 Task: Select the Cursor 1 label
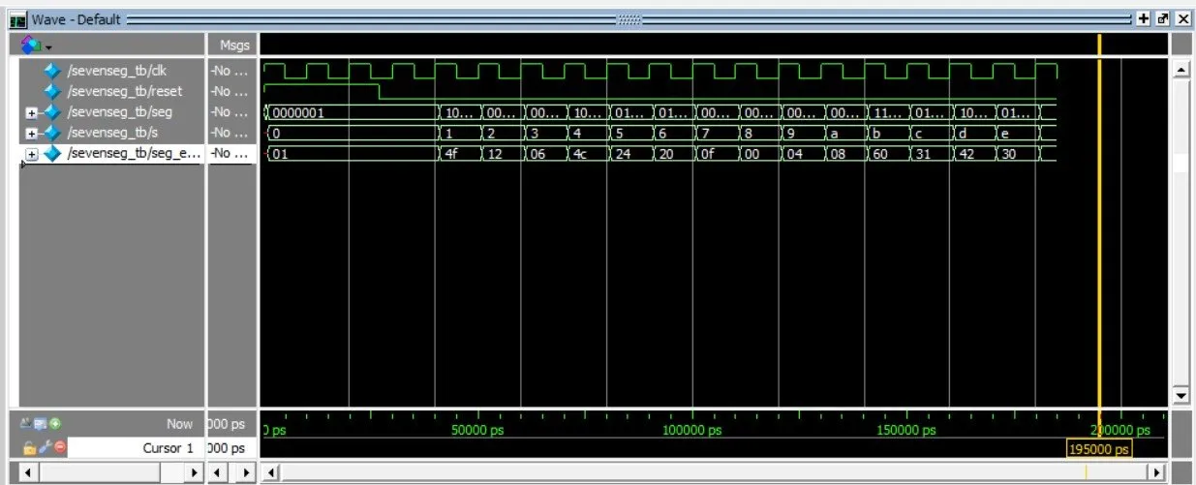(x=169, y=448)
